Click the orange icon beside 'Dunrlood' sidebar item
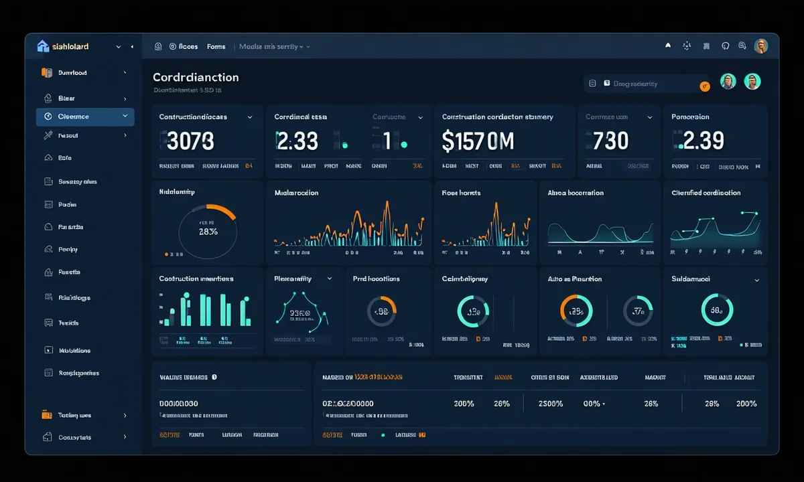 point(47,72)
